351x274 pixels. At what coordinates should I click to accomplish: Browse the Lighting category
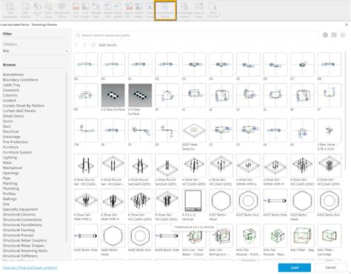[10, 157]
